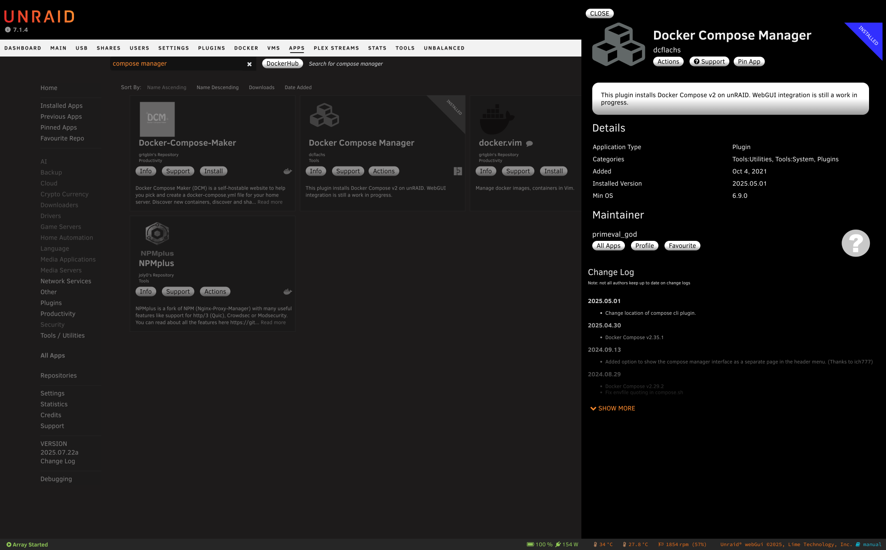Open the Unbalanced tab
This screenshot has height=550, width=886.
[444, 48]
